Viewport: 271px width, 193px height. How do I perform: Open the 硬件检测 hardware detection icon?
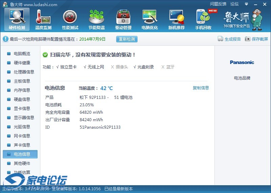(x=17, y=19)
